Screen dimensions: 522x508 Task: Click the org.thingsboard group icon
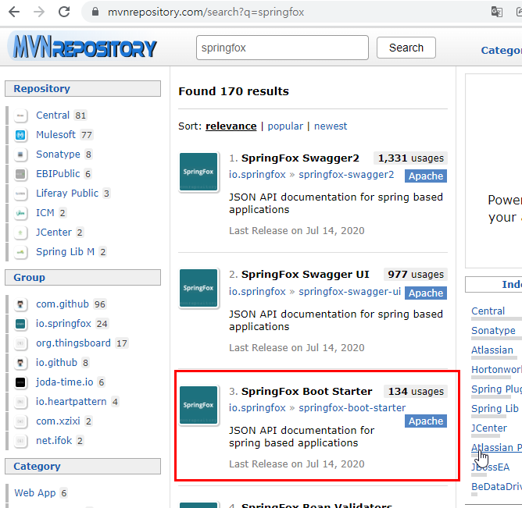point(20,343)
